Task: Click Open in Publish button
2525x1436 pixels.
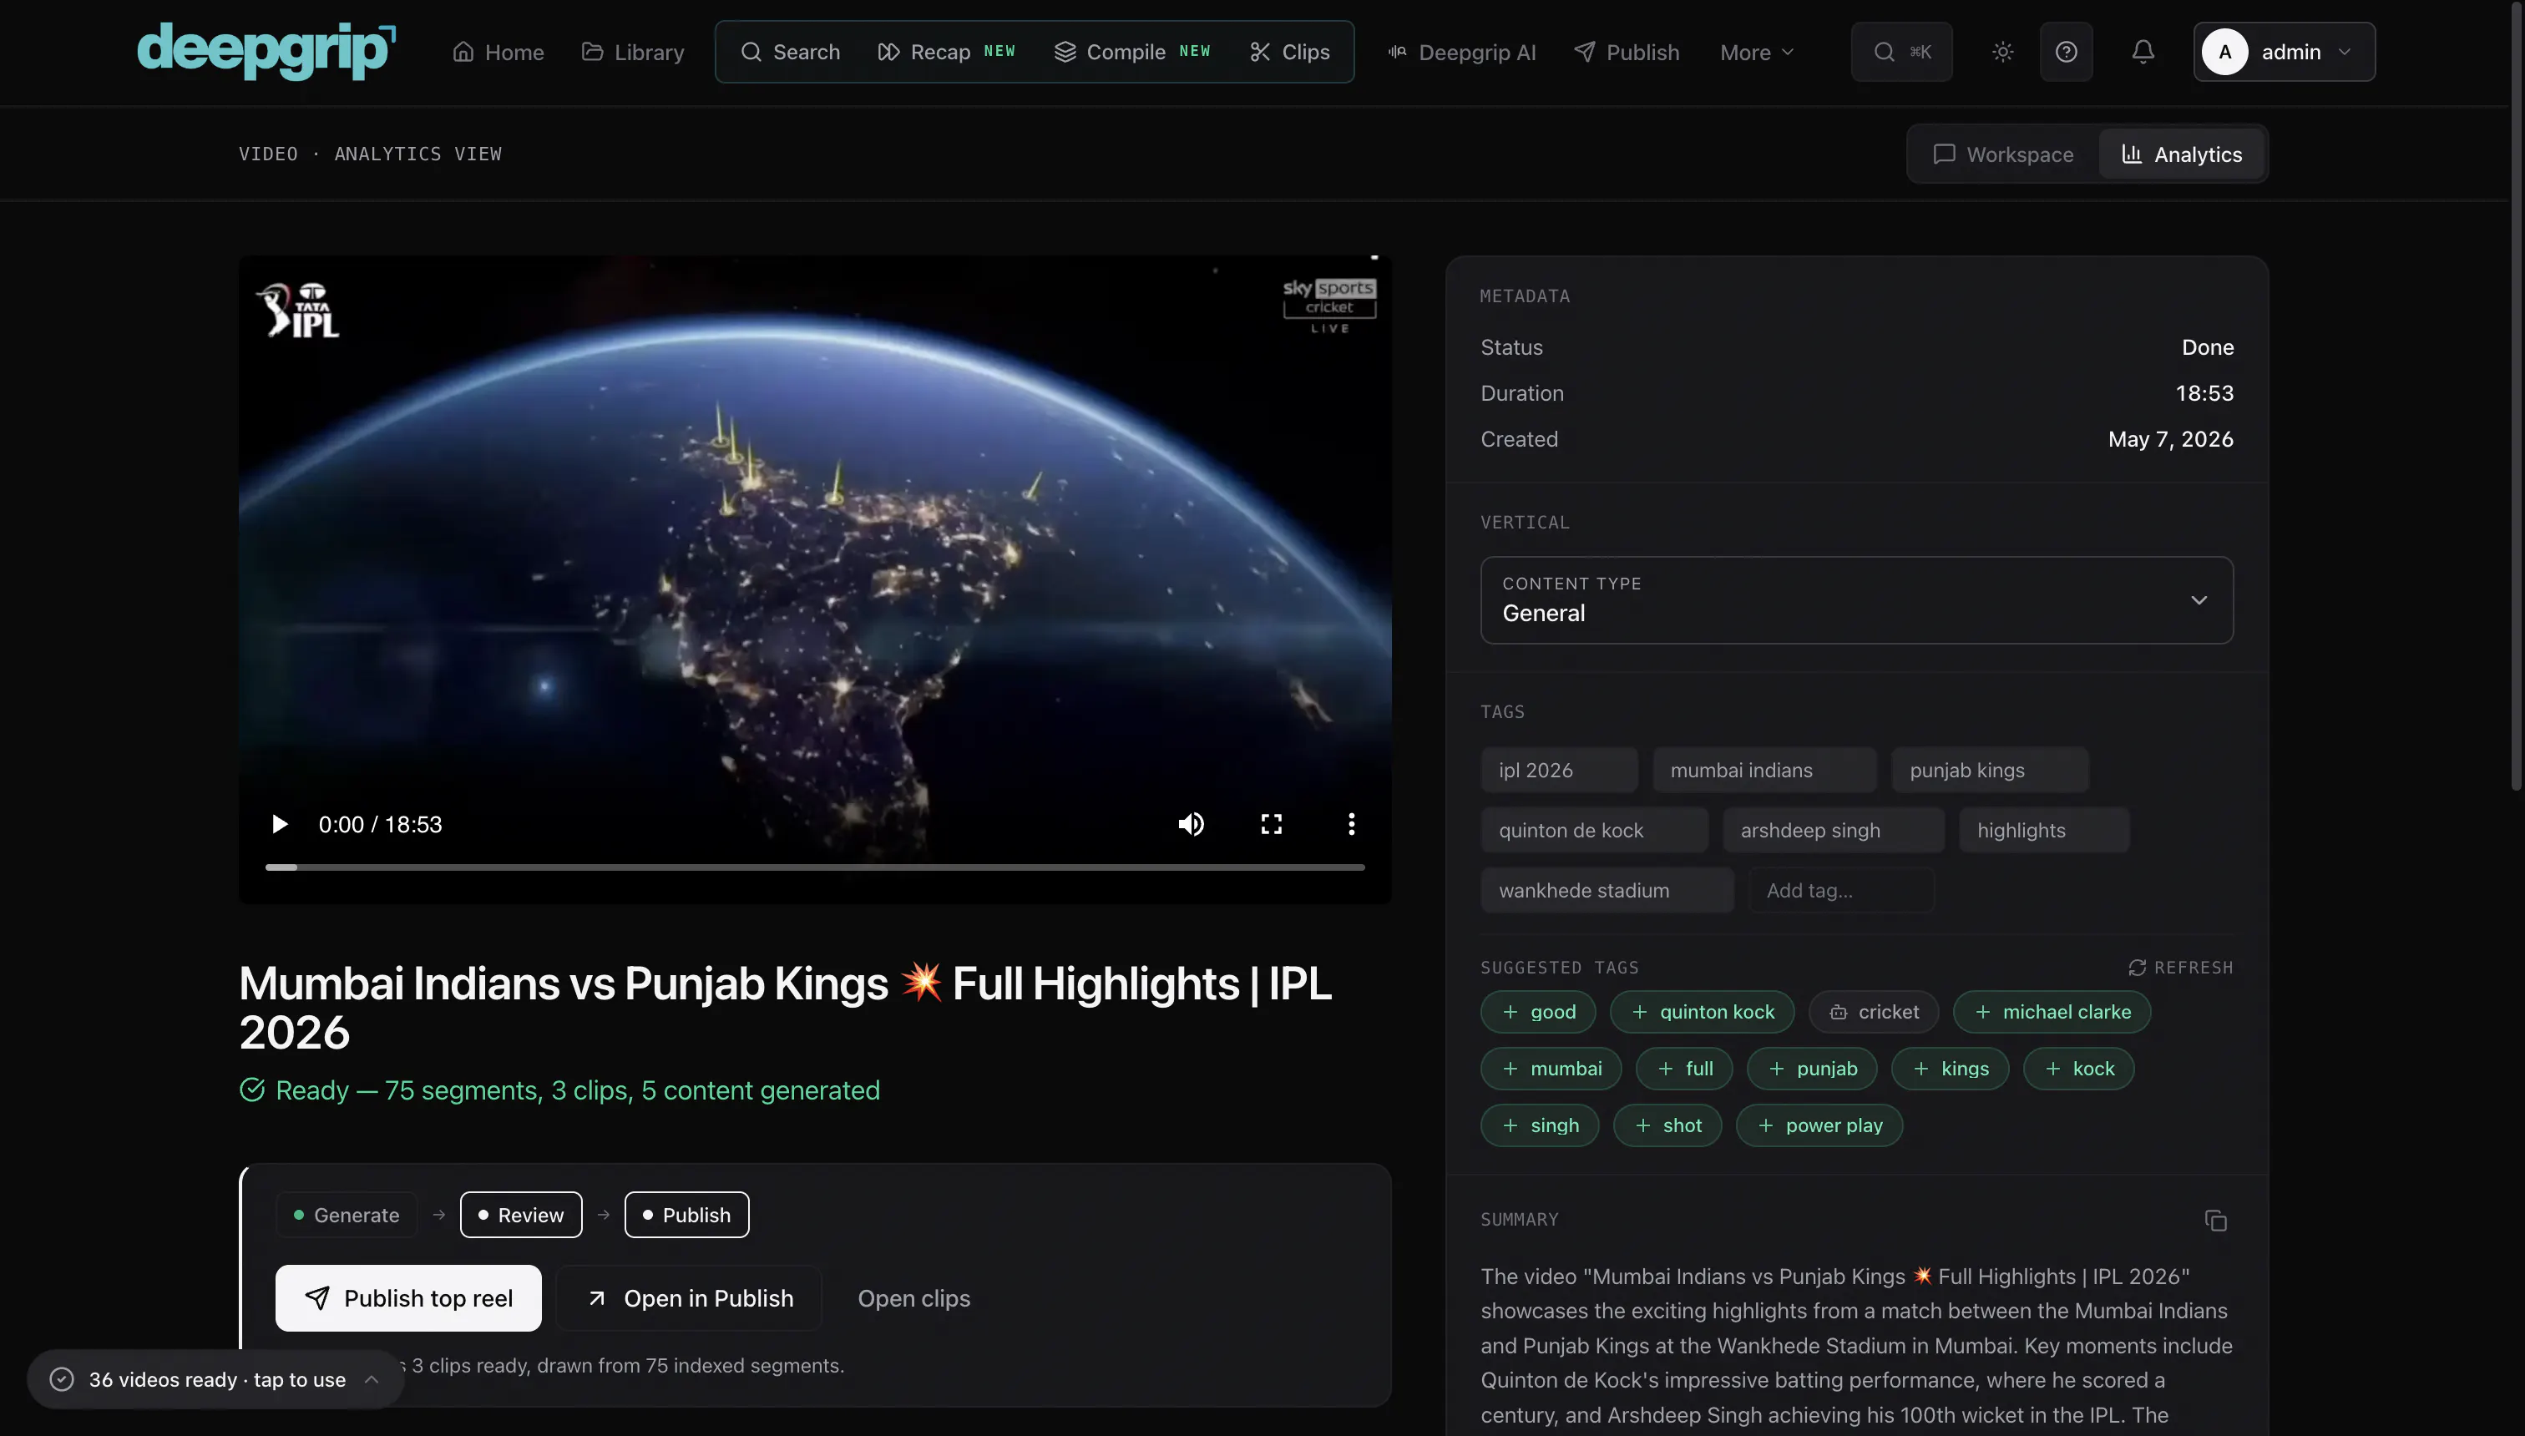Action: point(689,1298)
